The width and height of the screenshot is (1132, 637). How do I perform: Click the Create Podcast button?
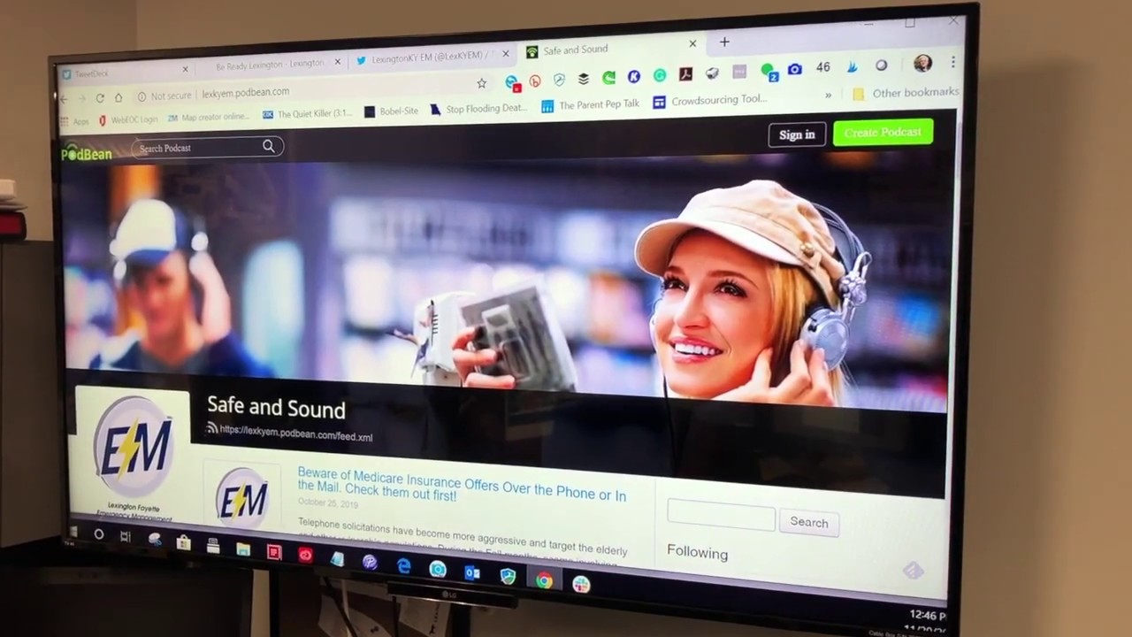click(x=883, y=132)
